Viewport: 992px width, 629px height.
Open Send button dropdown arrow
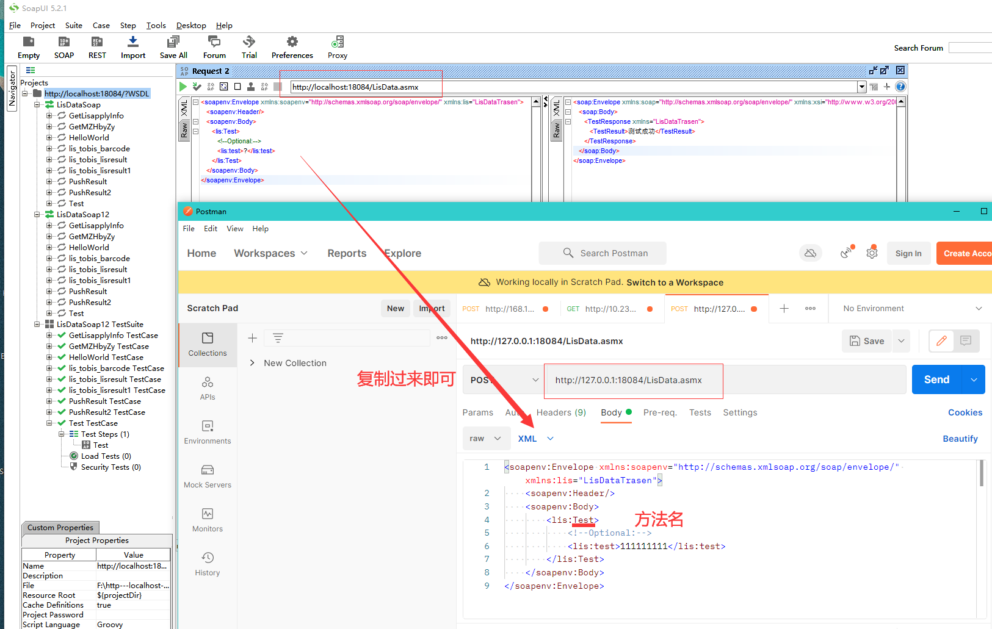click(974, 379)
